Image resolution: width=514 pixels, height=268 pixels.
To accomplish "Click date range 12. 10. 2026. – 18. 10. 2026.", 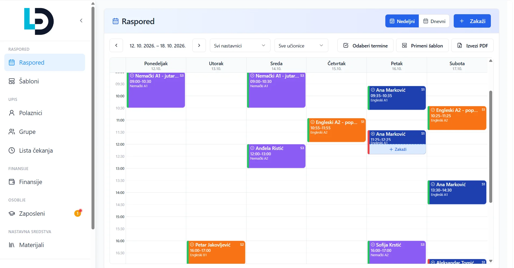I will (158, 46).
